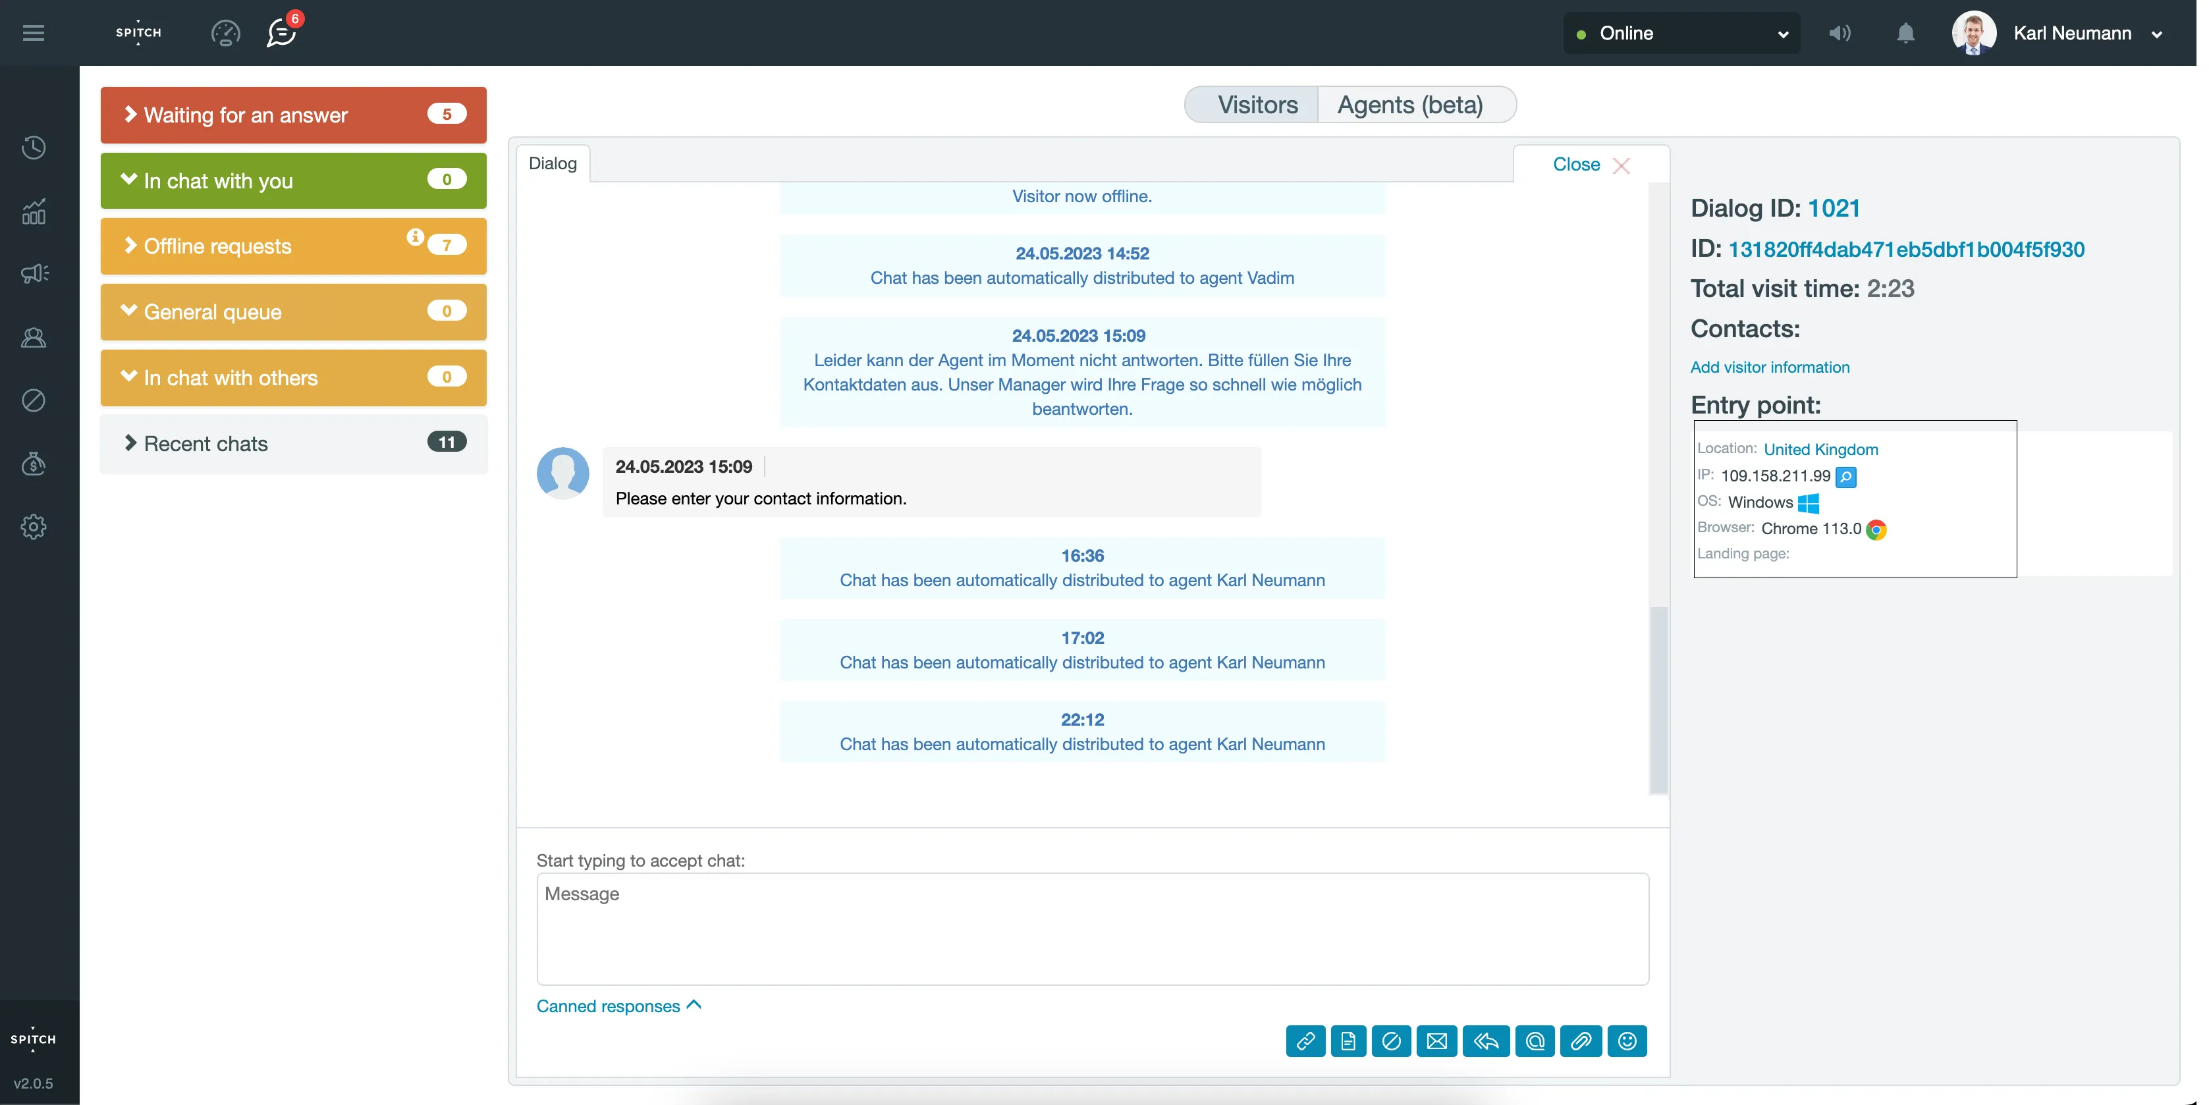Click the United Kingdom location link

pyautogui.click(x=1820, y=449)
